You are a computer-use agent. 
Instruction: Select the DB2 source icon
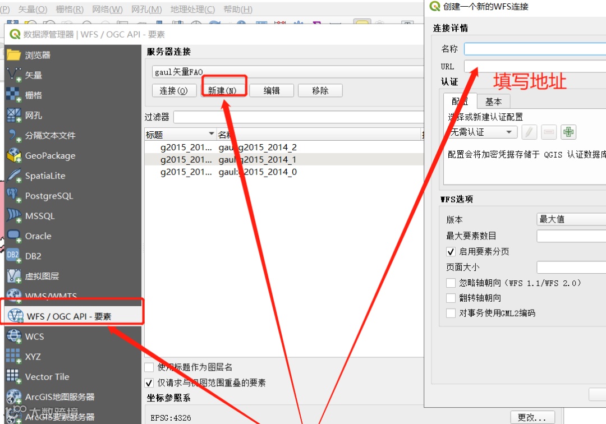[14, 256]
